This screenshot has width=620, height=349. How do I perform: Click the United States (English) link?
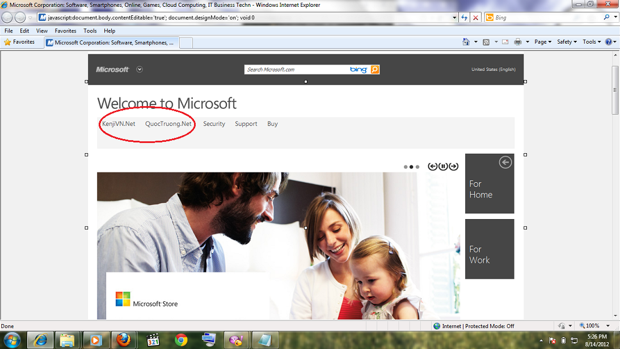pyautogui.click(x=493, y=69)
